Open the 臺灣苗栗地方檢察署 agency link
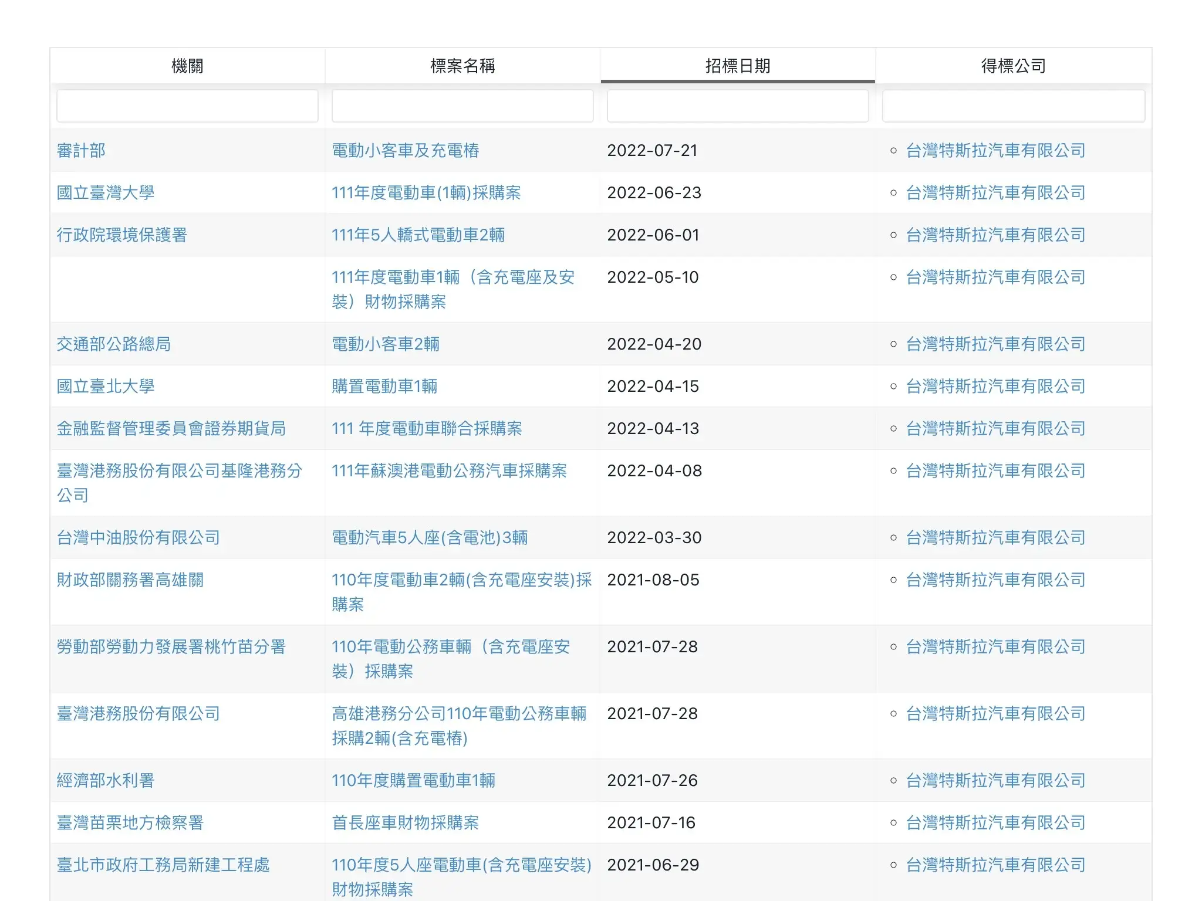1202x901 pixels. (x=130, y=823)
